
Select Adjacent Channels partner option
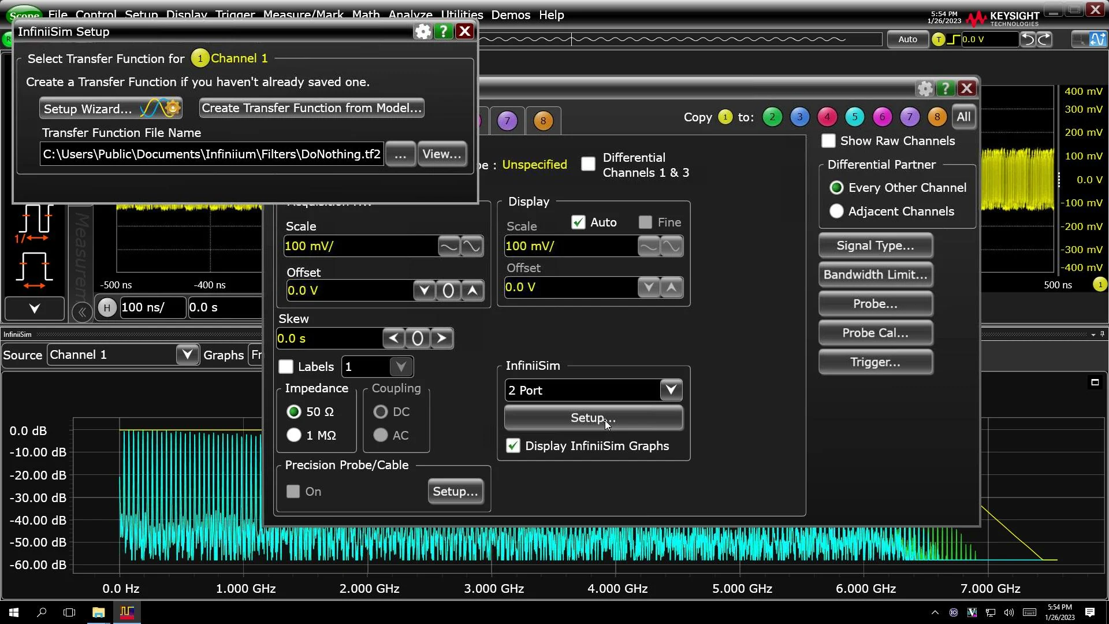(x=836, y=211)
